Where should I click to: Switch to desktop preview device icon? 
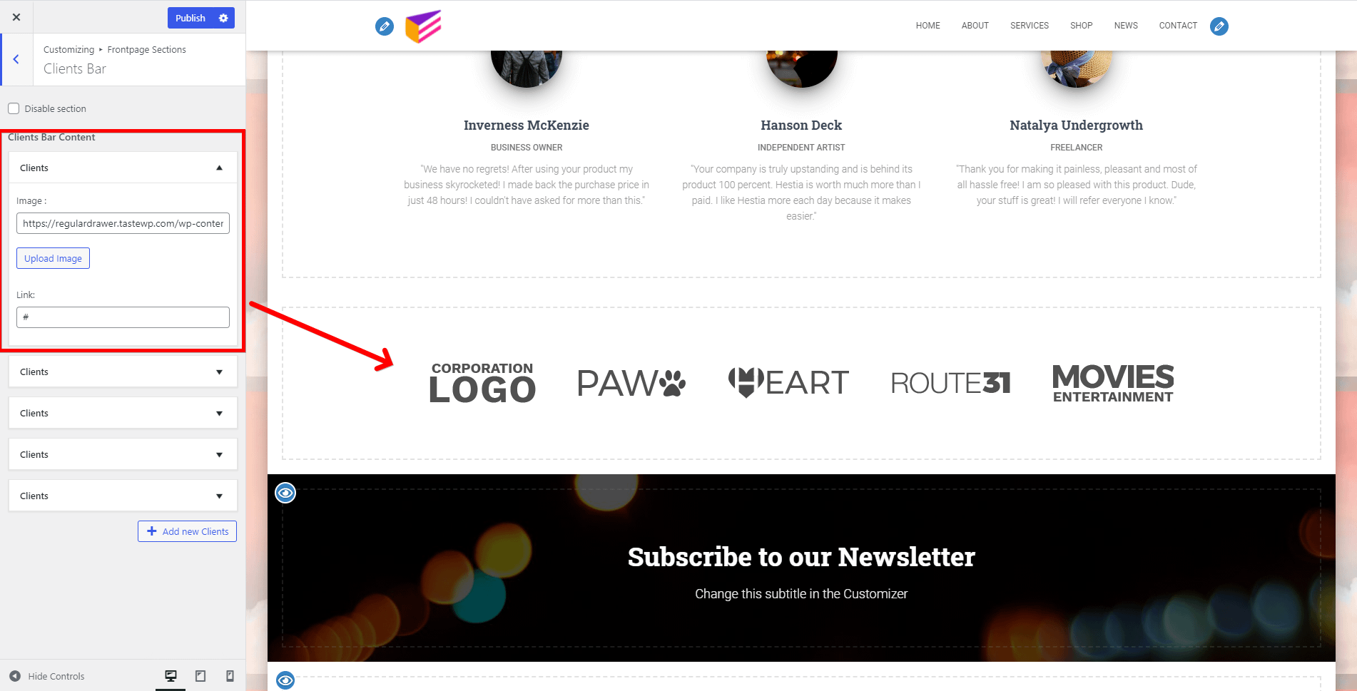click(x=171, y=676)
